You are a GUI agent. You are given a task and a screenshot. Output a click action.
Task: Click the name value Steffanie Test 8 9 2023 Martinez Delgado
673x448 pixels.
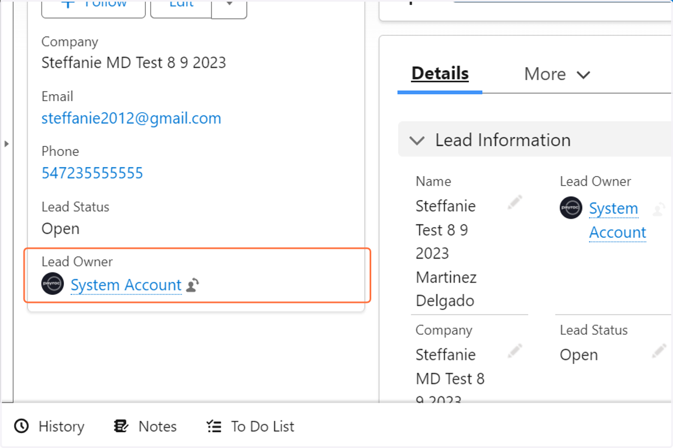[446, 253]
